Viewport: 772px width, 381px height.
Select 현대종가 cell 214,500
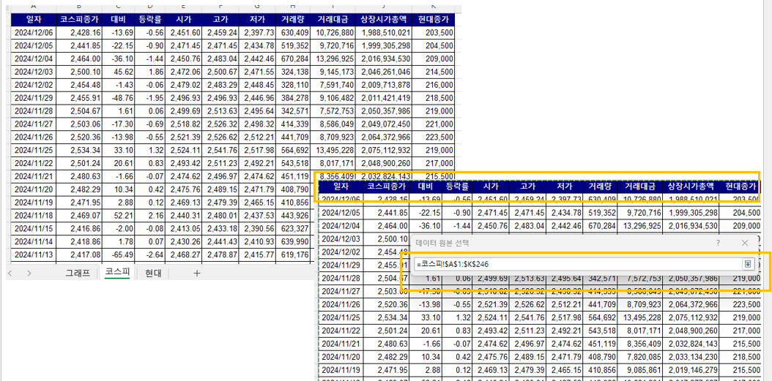coord(434,72)
